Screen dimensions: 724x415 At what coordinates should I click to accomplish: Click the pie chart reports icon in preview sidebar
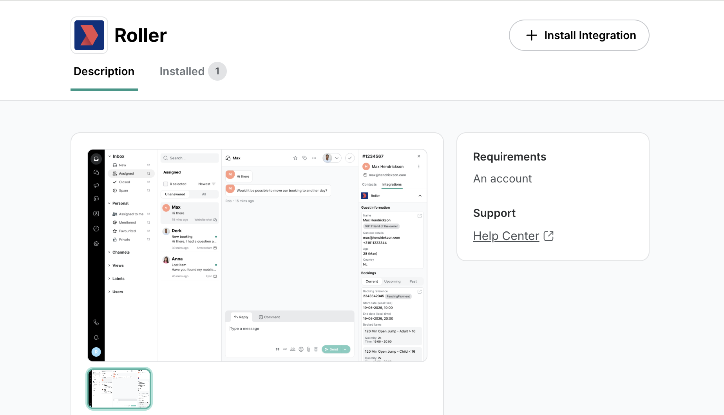tap(96, 229)
